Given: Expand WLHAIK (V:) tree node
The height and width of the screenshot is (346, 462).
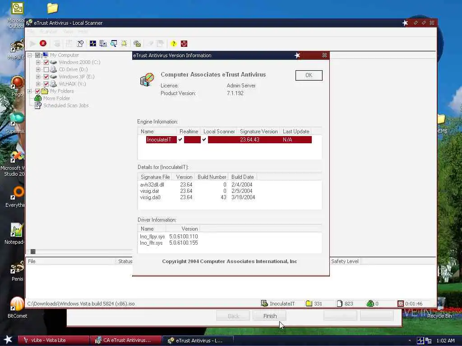Looking at the screenshot, I should pyautogui.click(x=38, y=84).
